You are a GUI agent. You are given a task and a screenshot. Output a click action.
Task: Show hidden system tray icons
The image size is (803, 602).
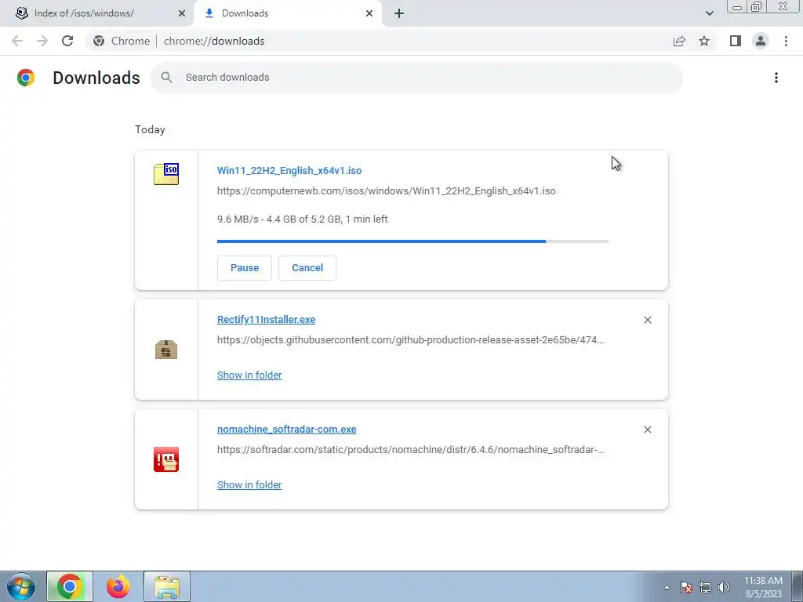pos(667,587)
